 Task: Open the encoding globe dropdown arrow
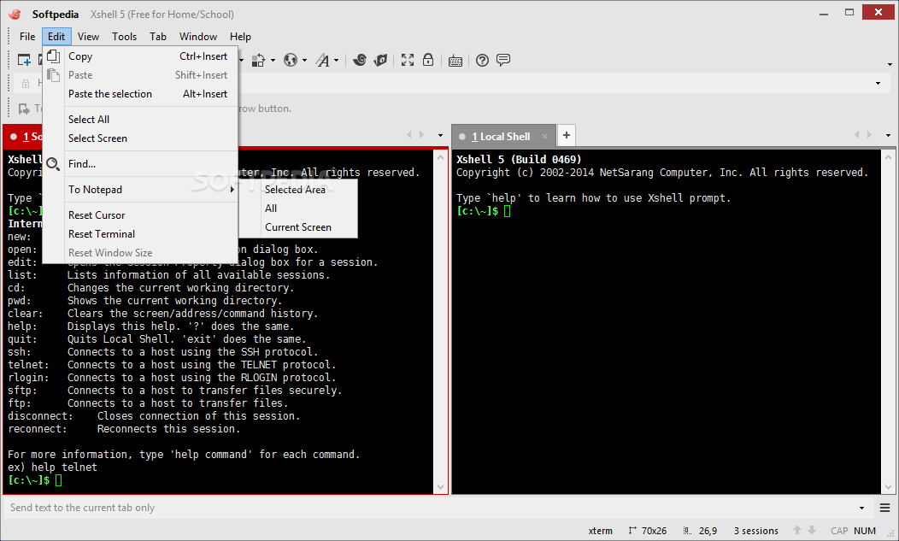point(304,60)
